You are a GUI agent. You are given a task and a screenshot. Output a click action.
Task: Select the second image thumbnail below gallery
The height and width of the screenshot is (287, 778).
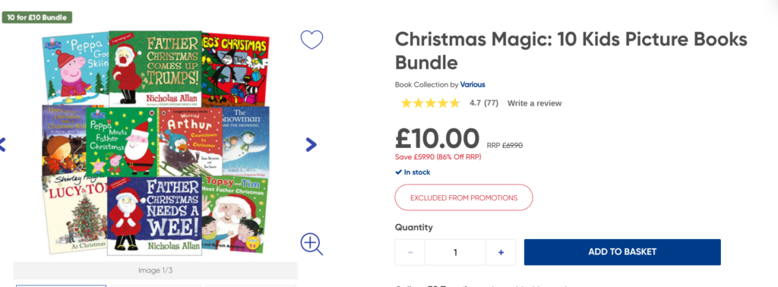[x=156, y=285]
